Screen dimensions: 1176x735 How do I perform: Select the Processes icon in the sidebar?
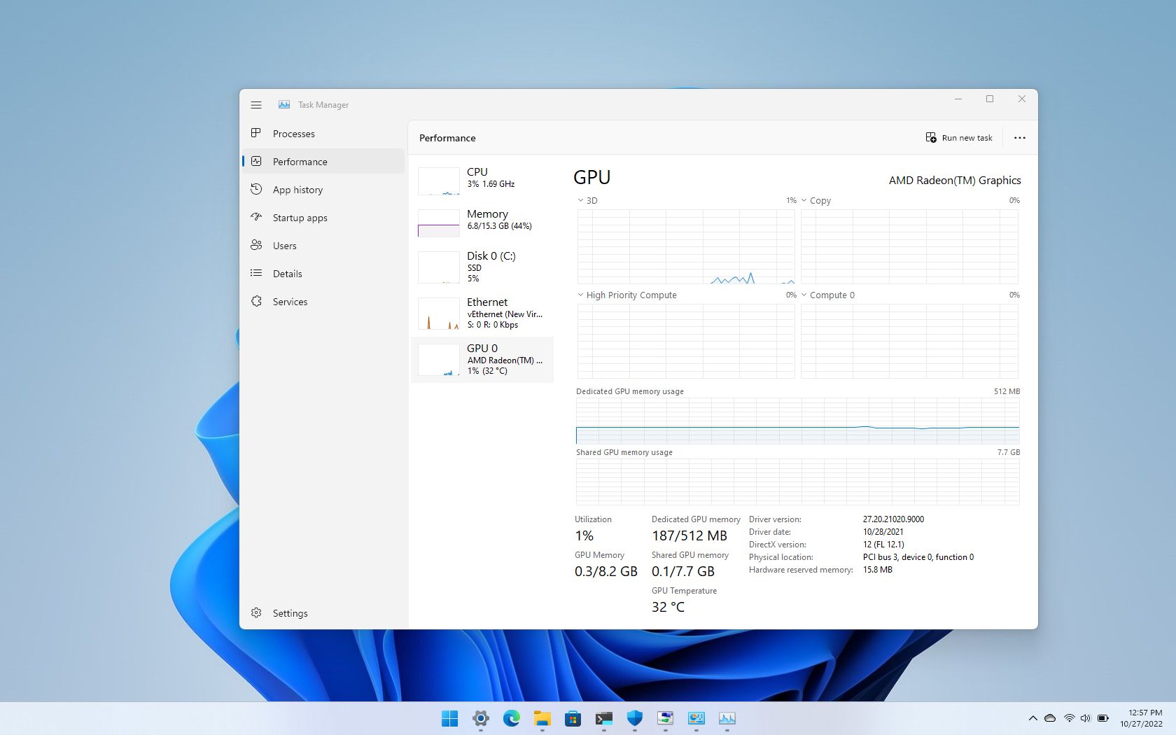point(256,134)
